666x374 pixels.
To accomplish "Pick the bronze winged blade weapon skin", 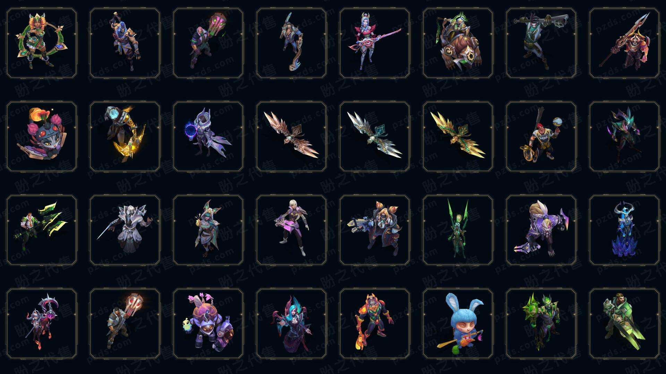I will click(291, 136).
